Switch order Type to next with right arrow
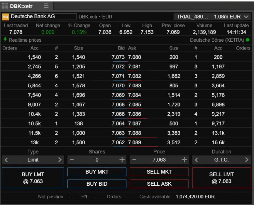The width and height of the screenshot is (254, 205). point(60,160)
